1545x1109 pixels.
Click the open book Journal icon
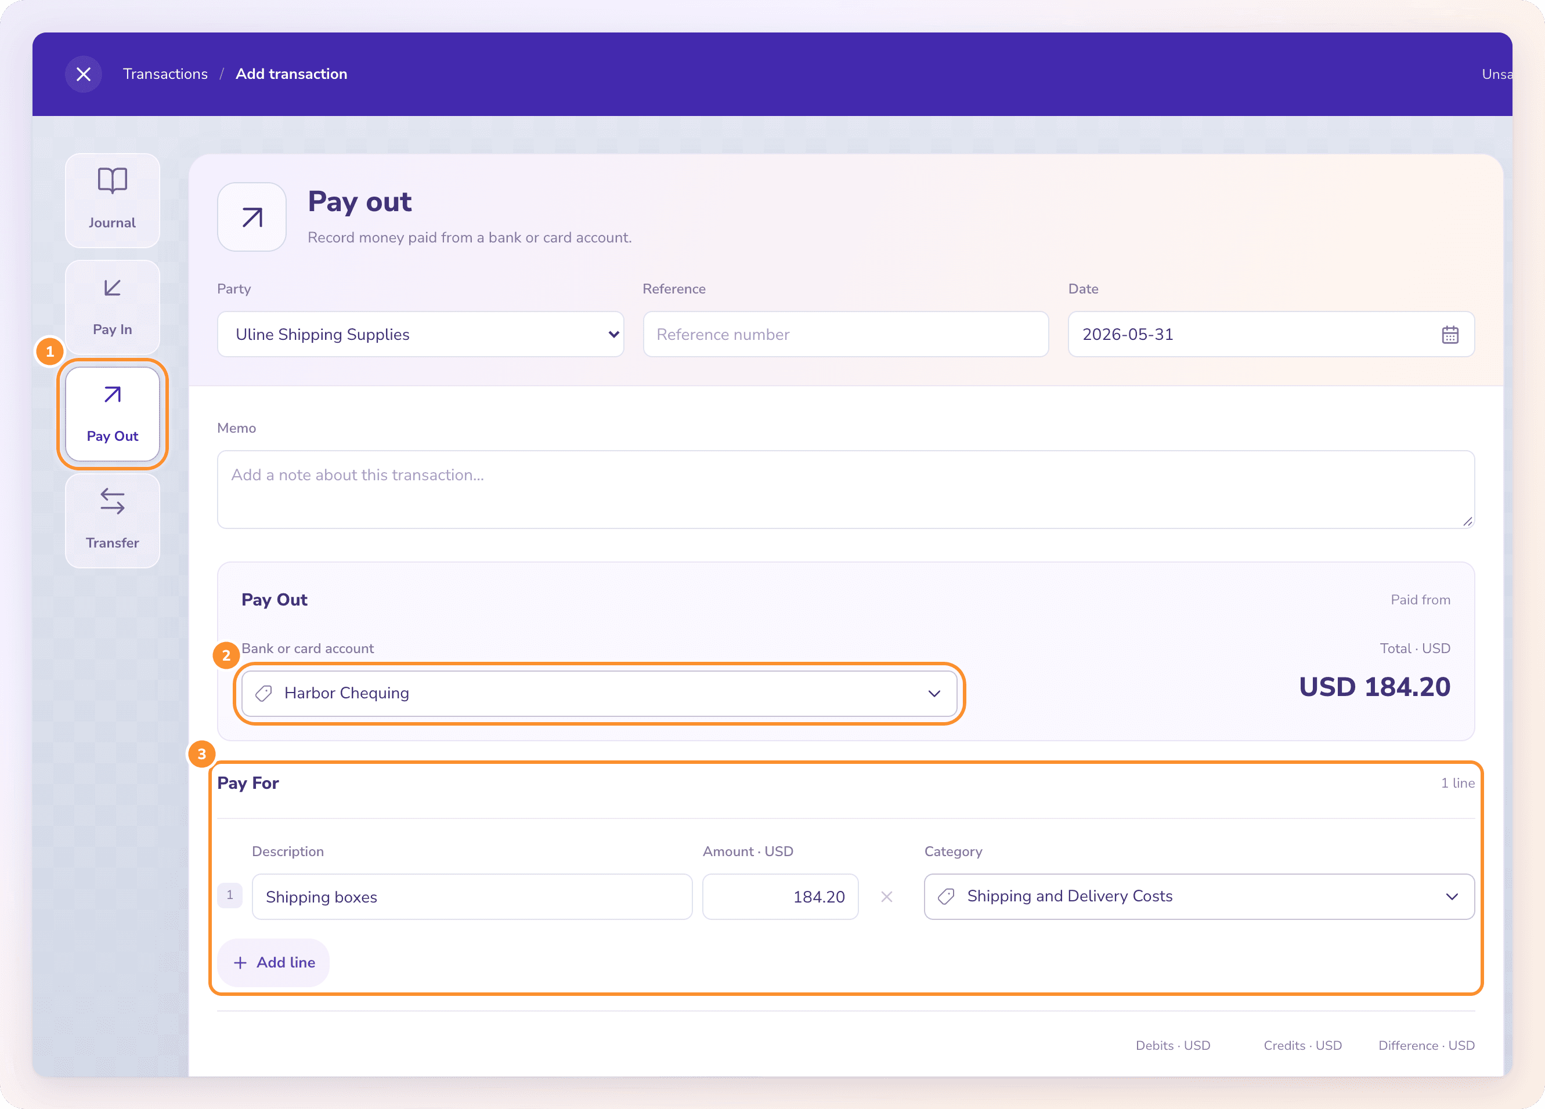coord(113,180)
